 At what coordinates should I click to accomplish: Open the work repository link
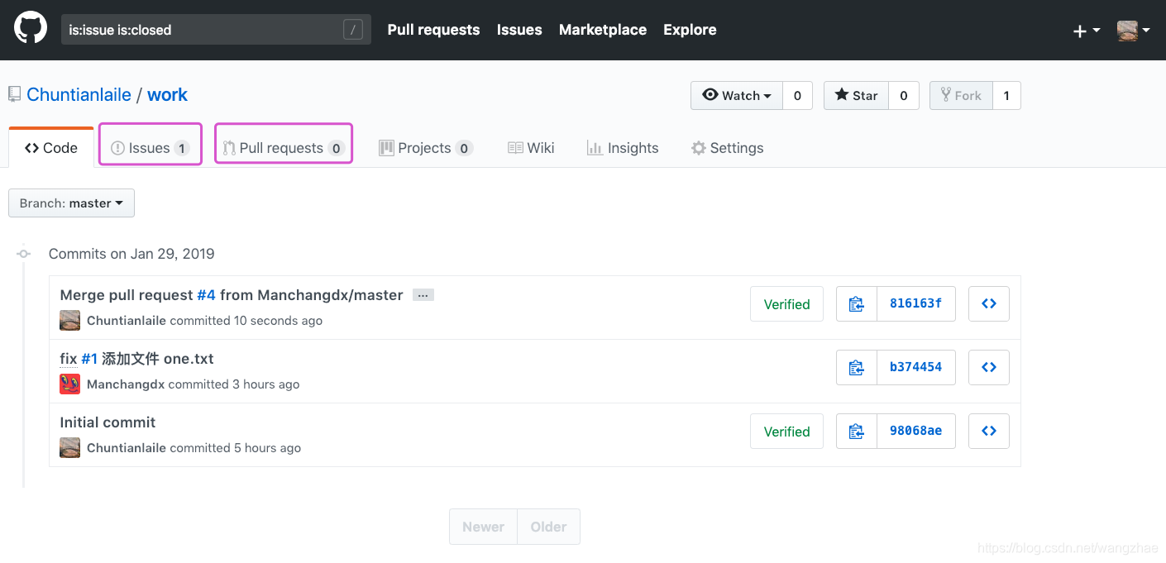167,94
